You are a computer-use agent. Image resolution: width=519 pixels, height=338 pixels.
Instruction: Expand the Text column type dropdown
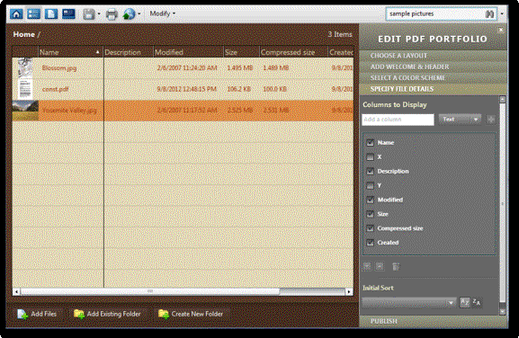pyautogui.click(x=460, y=120)
